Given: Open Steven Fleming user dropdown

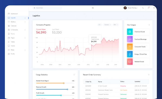Looking at the screenshot, I should tap(133, 8).
